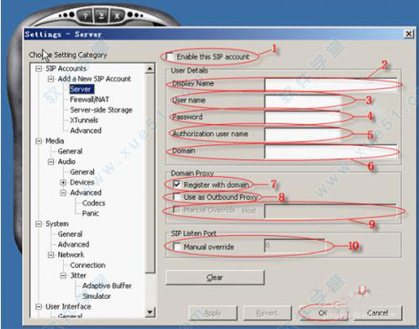This screenshot has width=419, height=329.
Task: Enable this SIP account checkbox
Action: [x=170, y=56]
